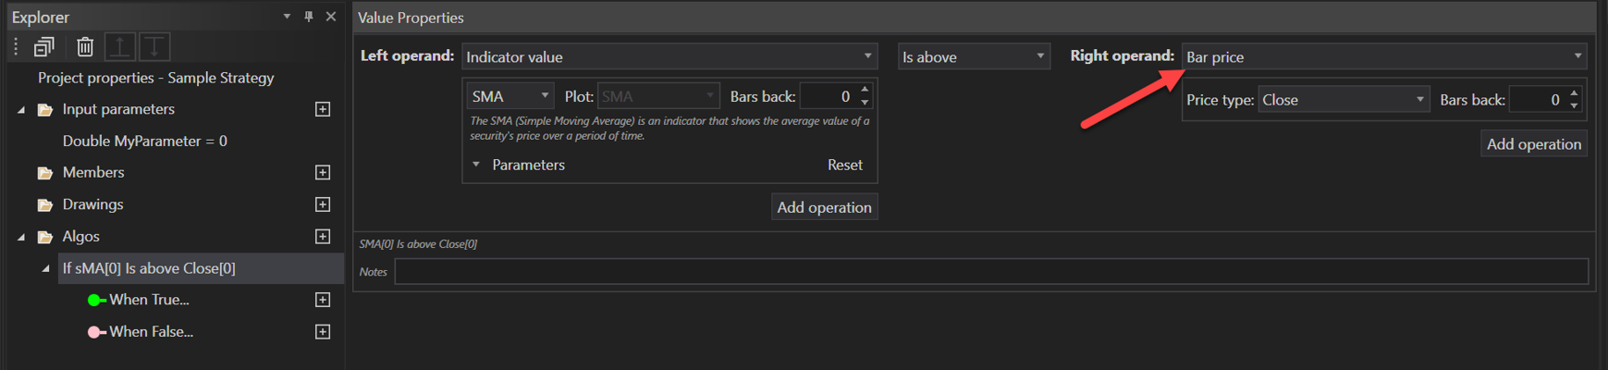Add new algo using Algos plus icon
Viewport: 1608px width, 370px height.
(323, 237)
